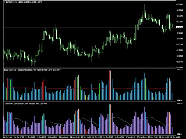Grab the divider between chart and Better Volume
Screen dimensions: 186x139
pos(90,68)
